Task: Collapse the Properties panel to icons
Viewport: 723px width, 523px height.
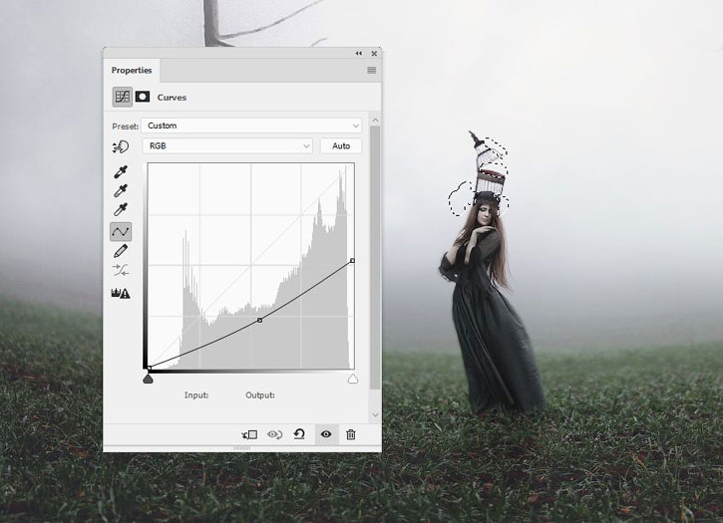Action: [x=359, y=54]
